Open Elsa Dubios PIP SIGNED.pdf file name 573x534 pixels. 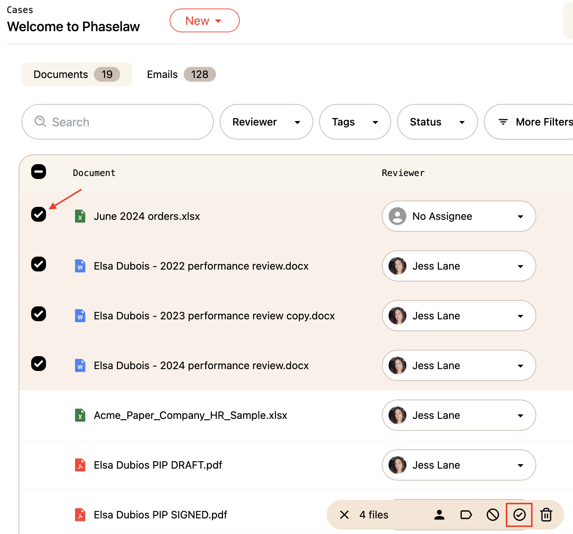click(160, 515)
